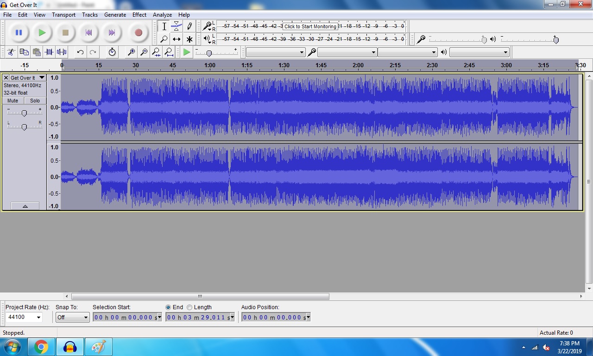Click the Sync-Lock Tracks clock icon

(x=112, y=52)
